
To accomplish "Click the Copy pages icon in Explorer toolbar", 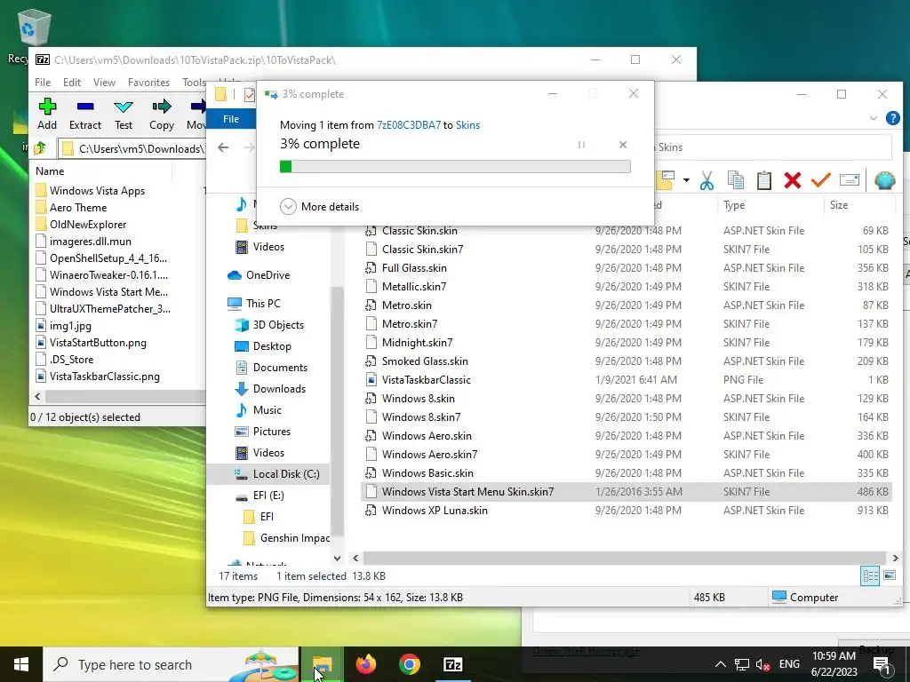I will 735,180.
